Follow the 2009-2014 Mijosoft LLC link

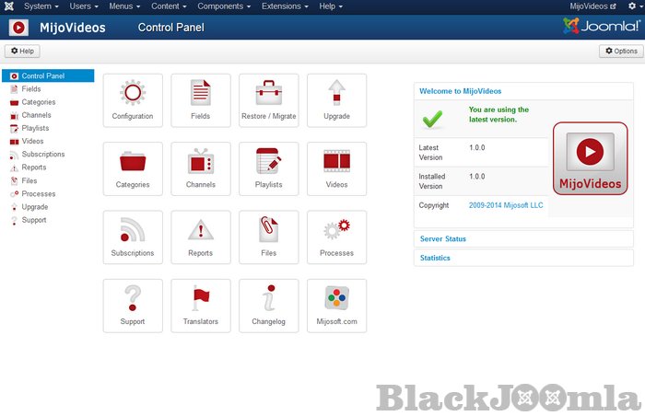click(506, 205)
